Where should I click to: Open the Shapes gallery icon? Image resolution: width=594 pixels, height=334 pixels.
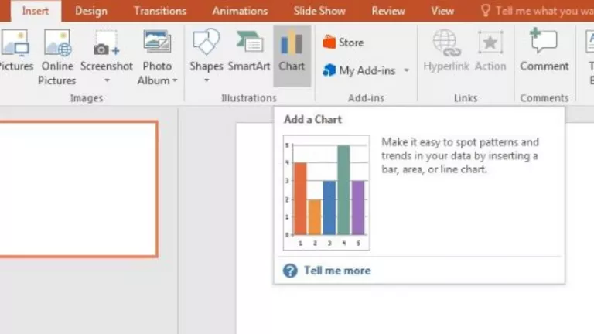click(206, 42)
